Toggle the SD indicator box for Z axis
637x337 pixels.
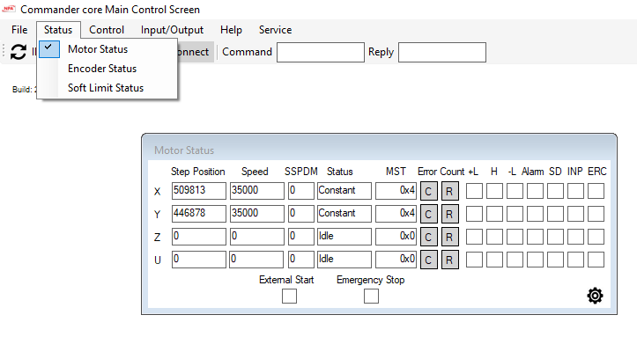point(555,237)
